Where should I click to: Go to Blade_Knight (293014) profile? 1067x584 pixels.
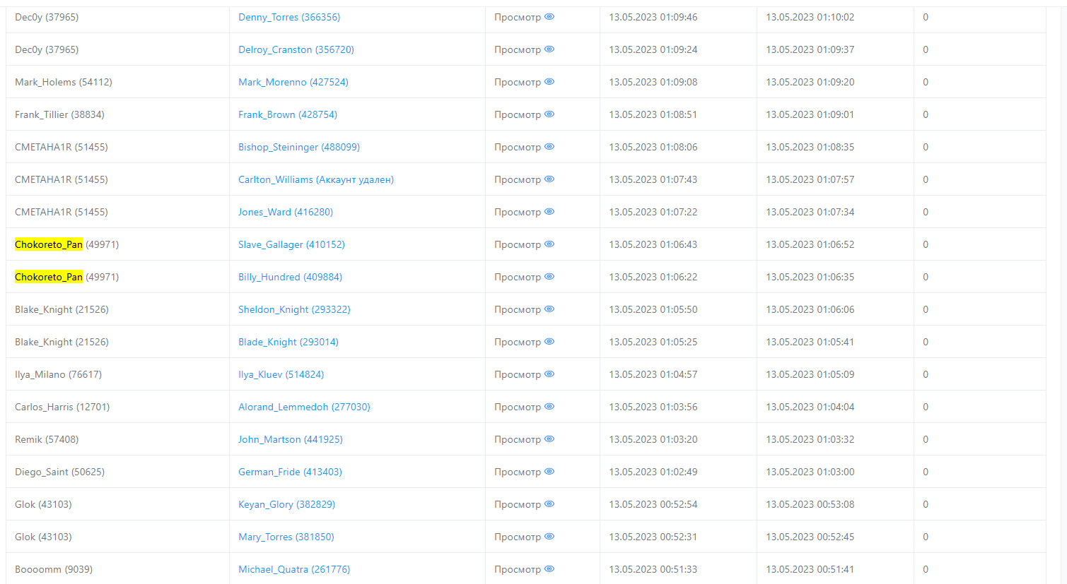[x=288, y=342]
